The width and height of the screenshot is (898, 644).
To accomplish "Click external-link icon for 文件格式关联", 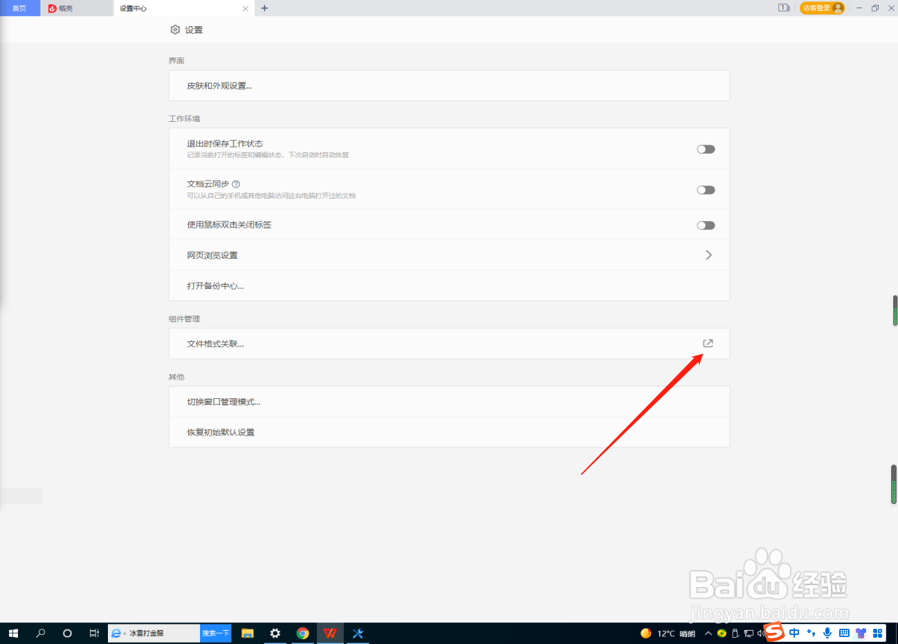I will [x=708, y=343].
